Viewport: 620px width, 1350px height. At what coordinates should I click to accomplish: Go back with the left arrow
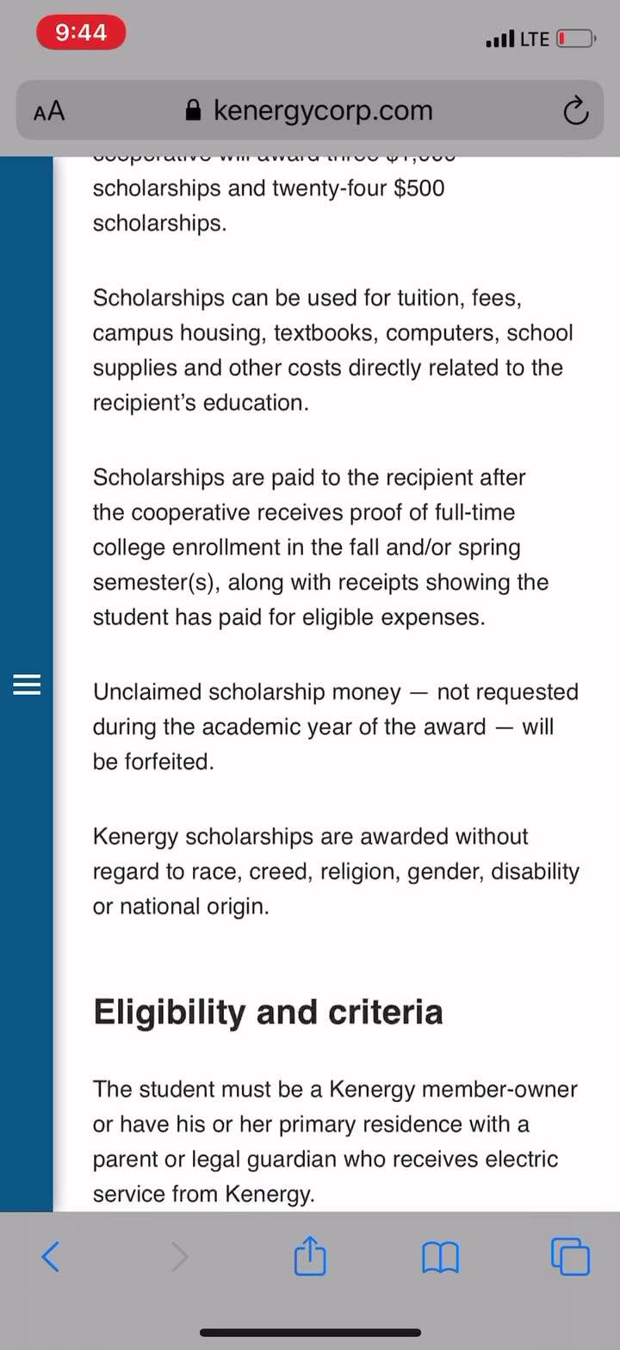51,1257
